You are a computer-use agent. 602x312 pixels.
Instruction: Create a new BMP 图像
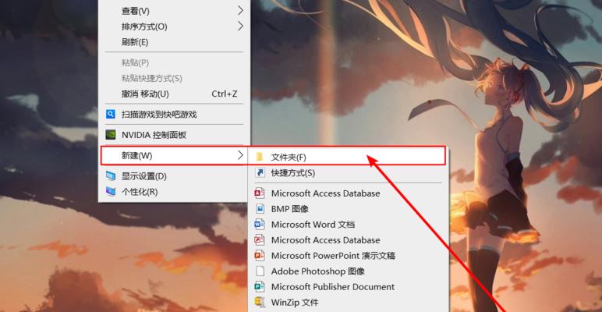tap(349, 209)
